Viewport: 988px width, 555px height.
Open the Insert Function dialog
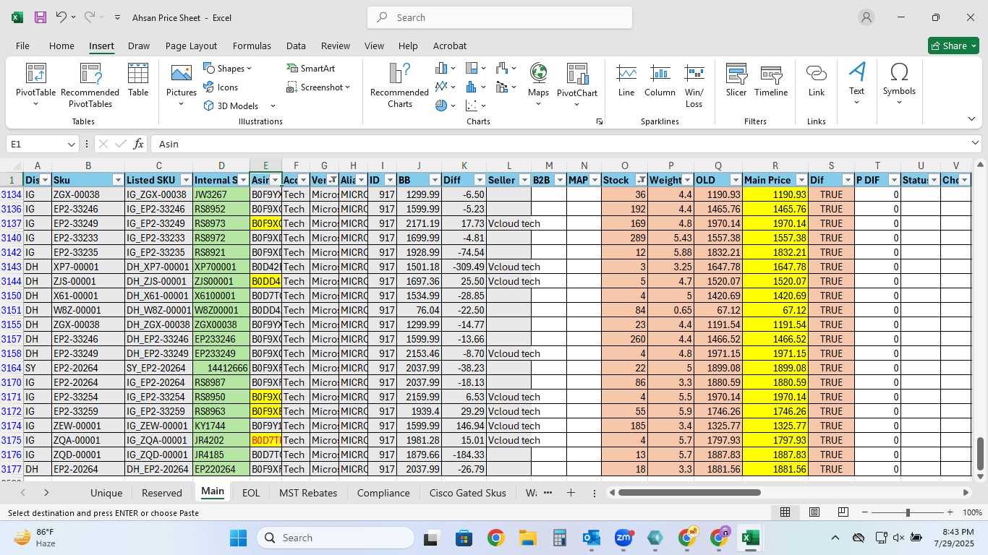point(139,144)
